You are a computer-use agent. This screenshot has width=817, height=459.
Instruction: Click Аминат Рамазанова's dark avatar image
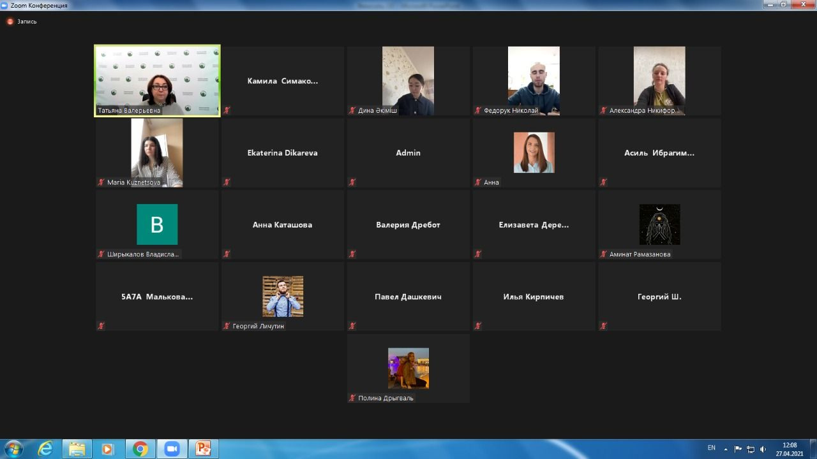[x=659, y=224]
